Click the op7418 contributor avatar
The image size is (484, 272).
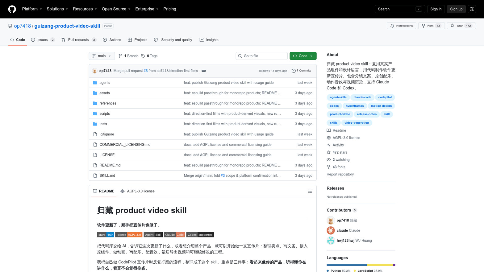pyautogui.click(x=331, y=220)
